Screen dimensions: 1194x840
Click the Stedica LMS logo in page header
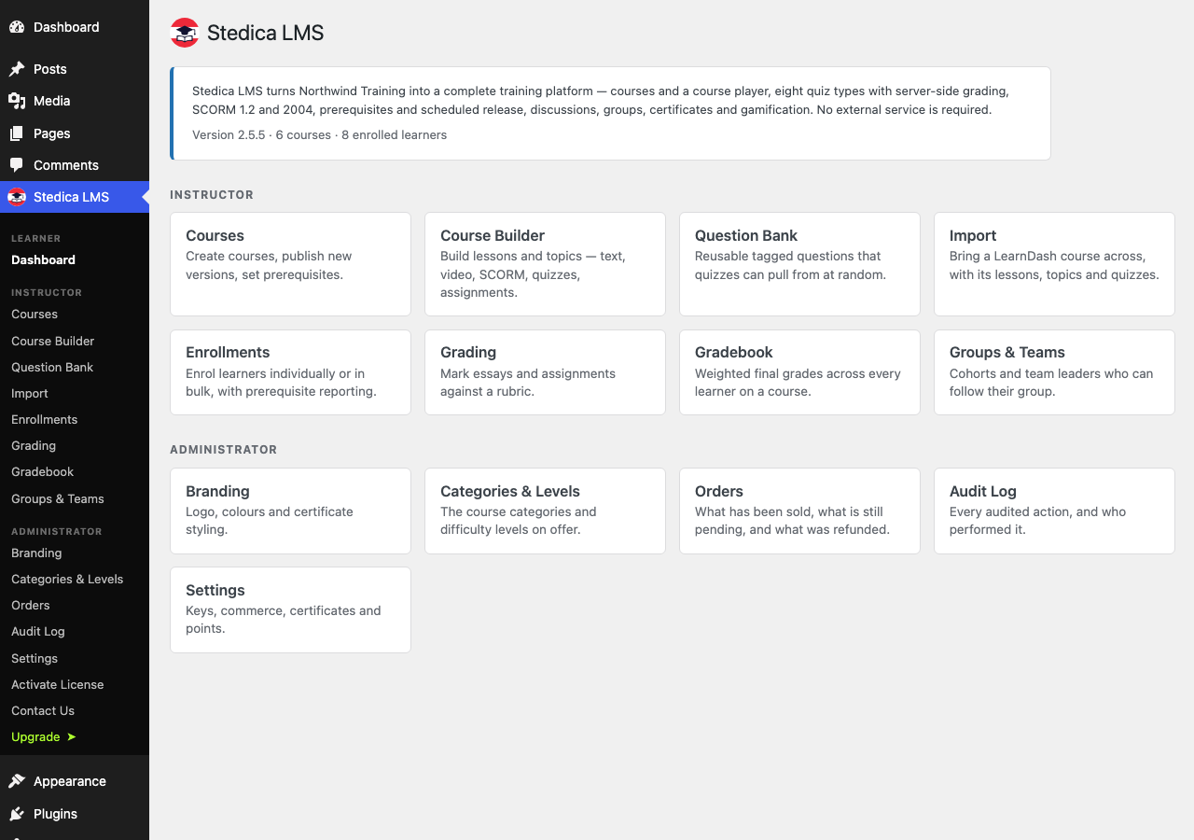[x=185, y=33]
